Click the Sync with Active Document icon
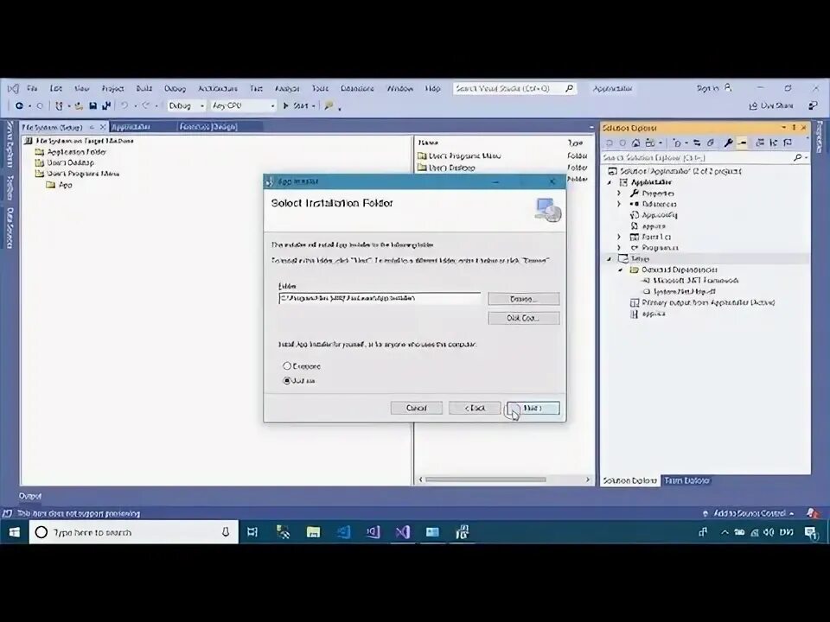Image resolution: width=830 pixels, height=622 pixels. (697, 143)
